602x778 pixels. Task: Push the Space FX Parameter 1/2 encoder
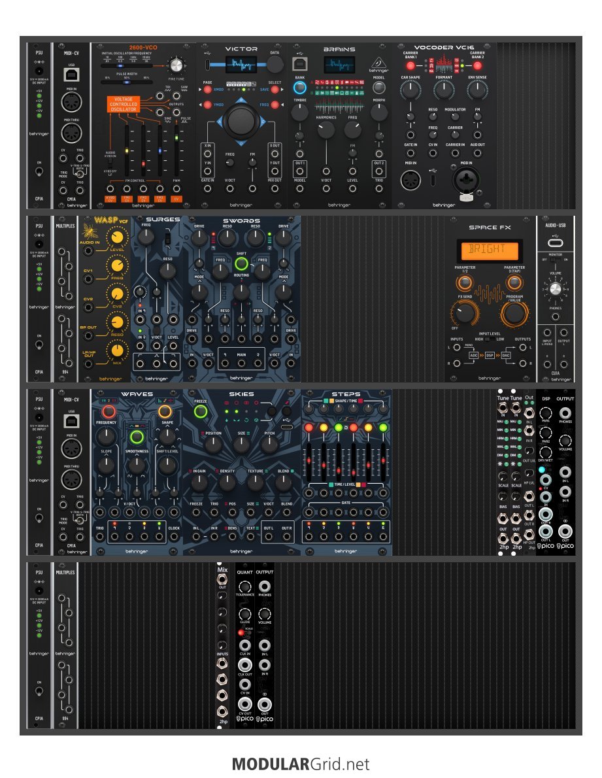coord(464,283)
